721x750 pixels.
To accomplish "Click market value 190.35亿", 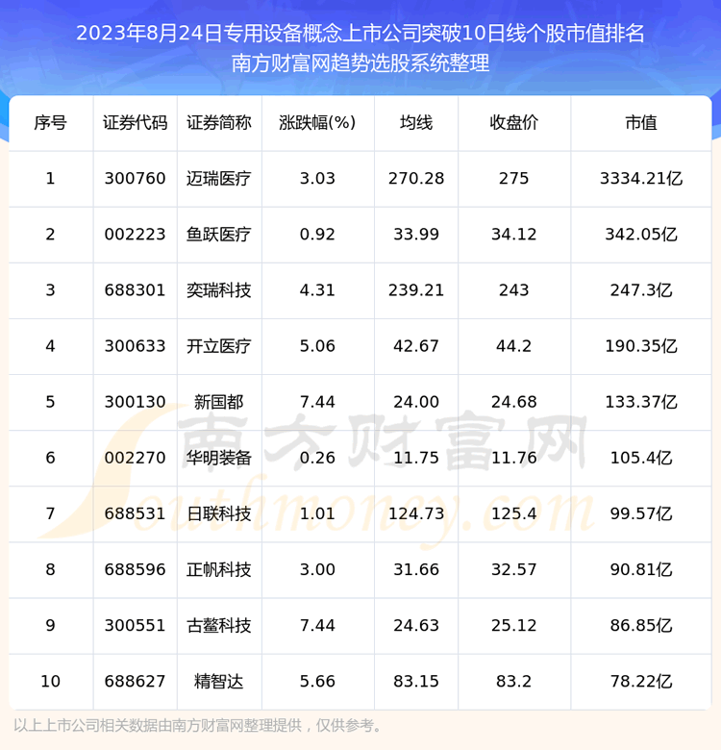I will 641,346.
